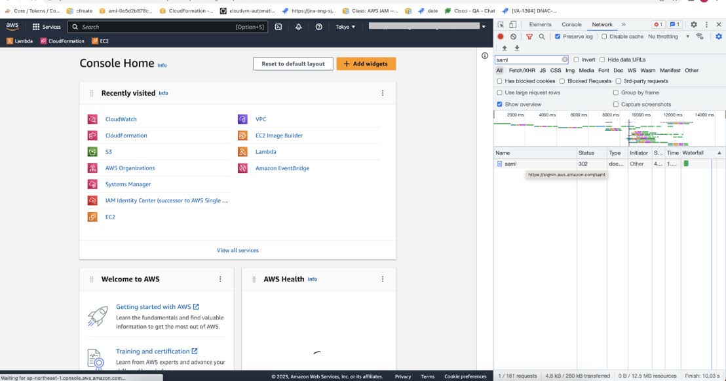The height and width of the screenshot is (381, 726).
Task: Open AWS Health widget options menu
Action: pos(383,280)
